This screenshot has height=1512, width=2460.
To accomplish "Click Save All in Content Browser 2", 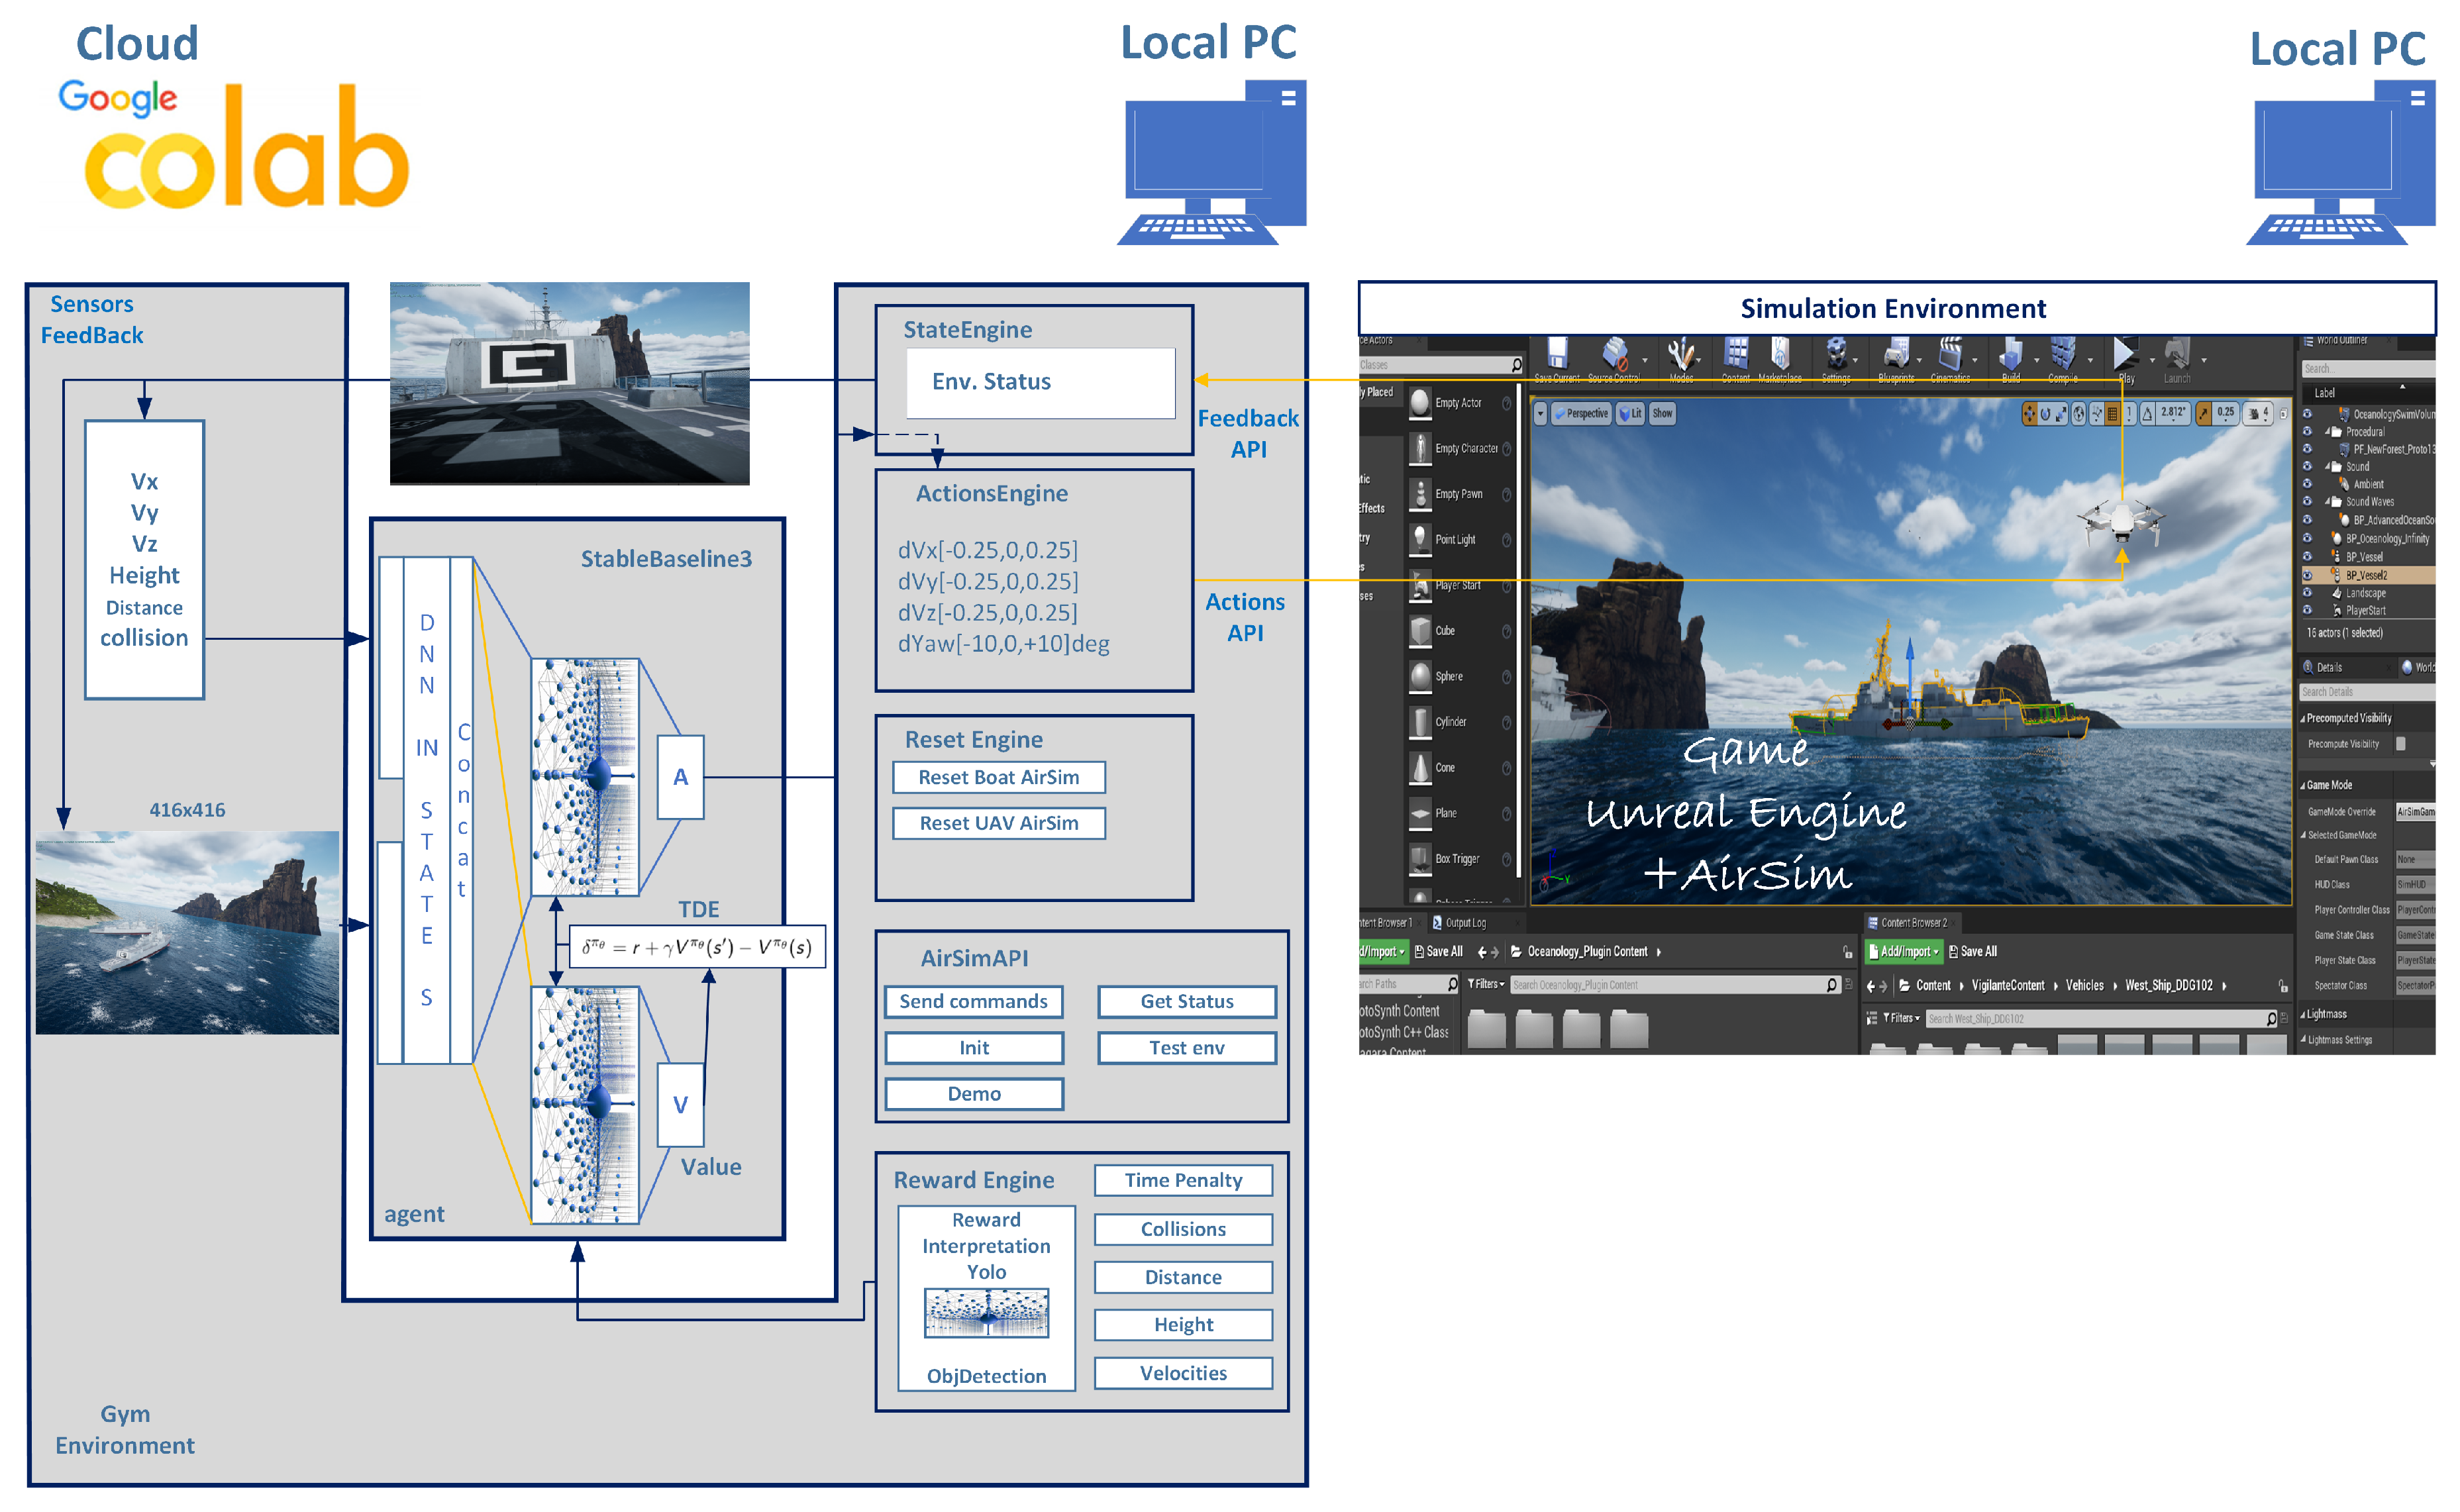I will pyautogui.click(x=1972, y=952).
